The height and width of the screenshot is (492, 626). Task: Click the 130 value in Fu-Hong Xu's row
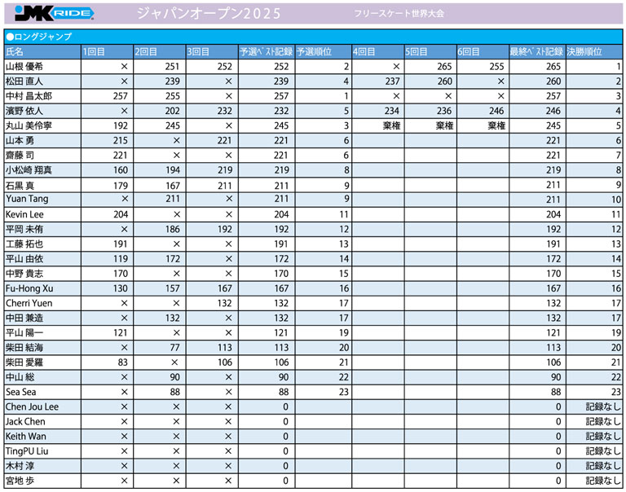pos(120,288)
